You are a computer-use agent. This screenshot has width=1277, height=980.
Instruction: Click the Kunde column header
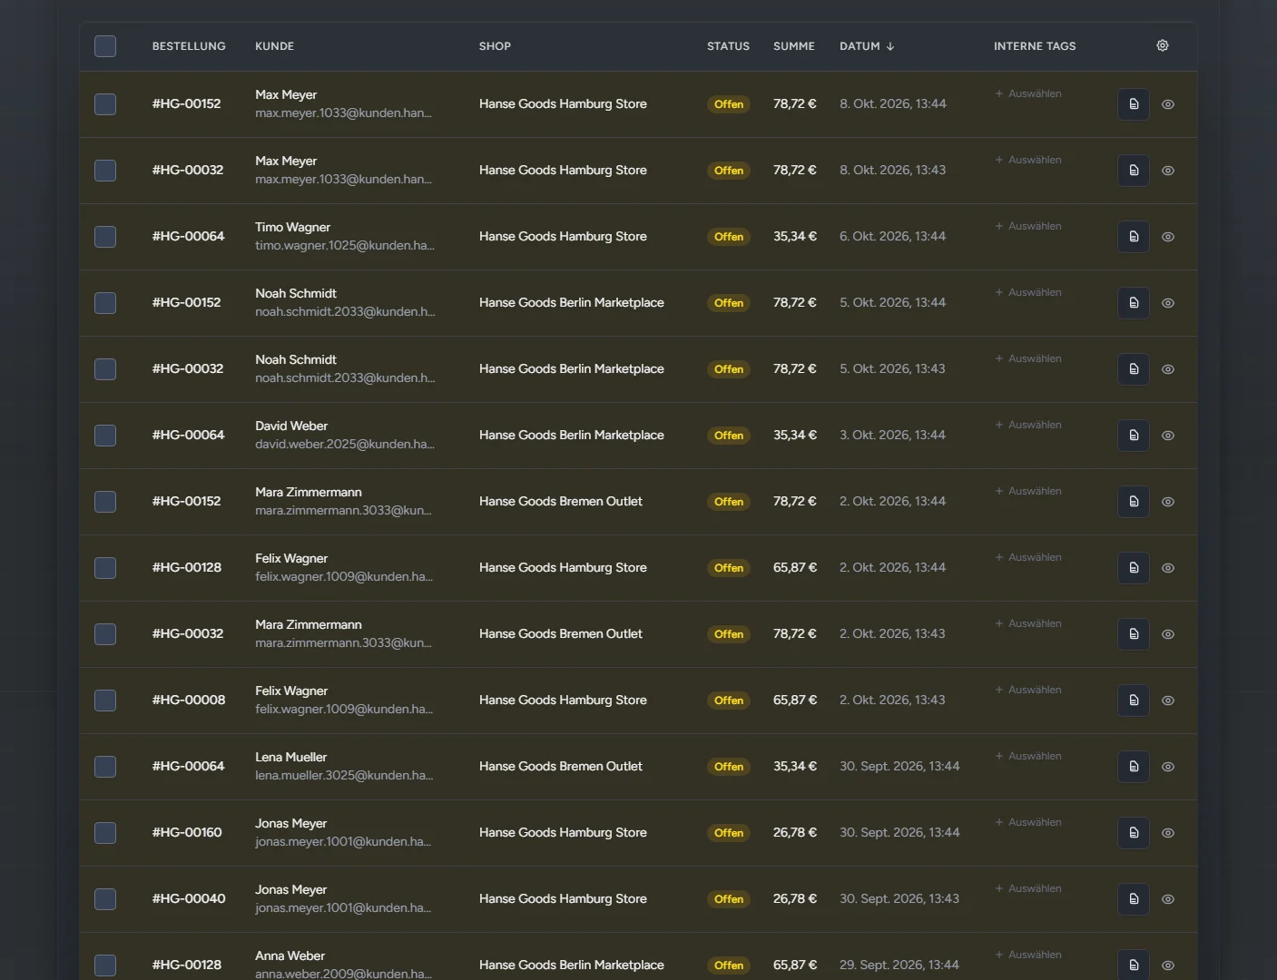coord(274,46)
